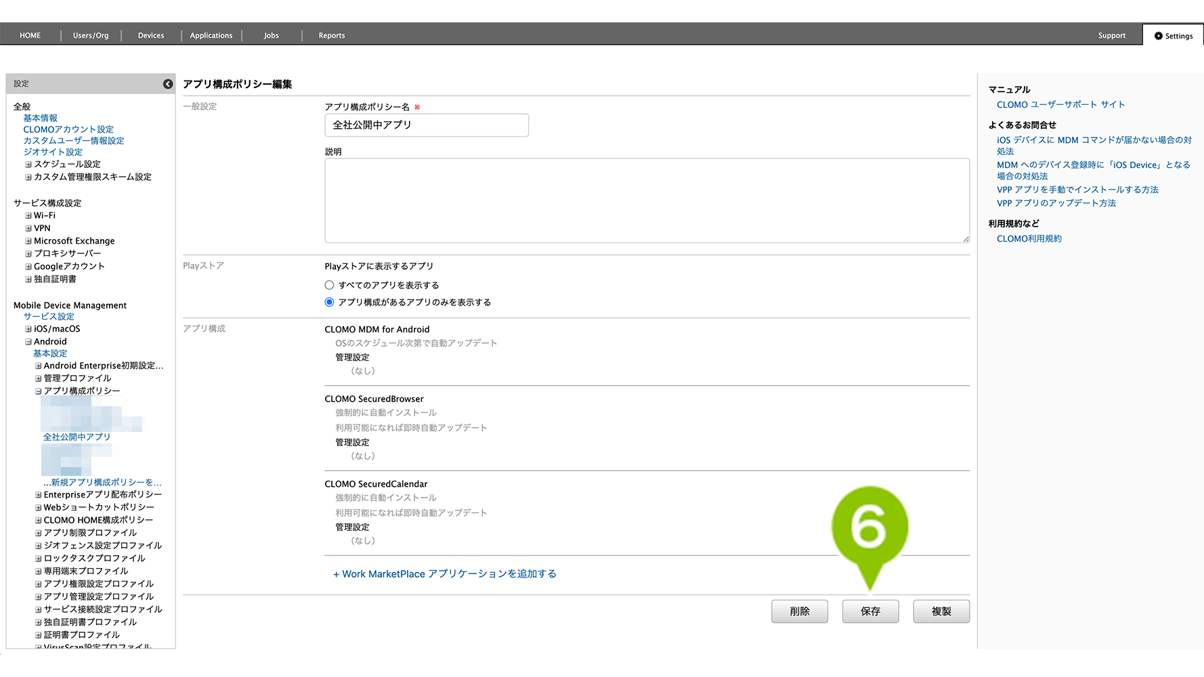Open ジオサイト設定 link
1204x677 pixels.
(53, 152)
